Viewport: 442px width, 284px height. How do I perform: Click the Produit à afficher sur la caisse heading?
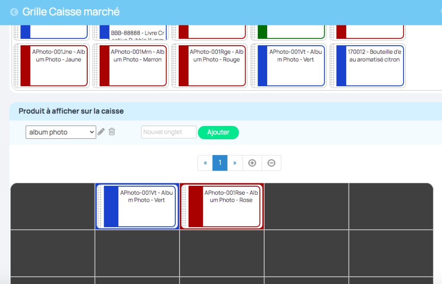(71, 111)
